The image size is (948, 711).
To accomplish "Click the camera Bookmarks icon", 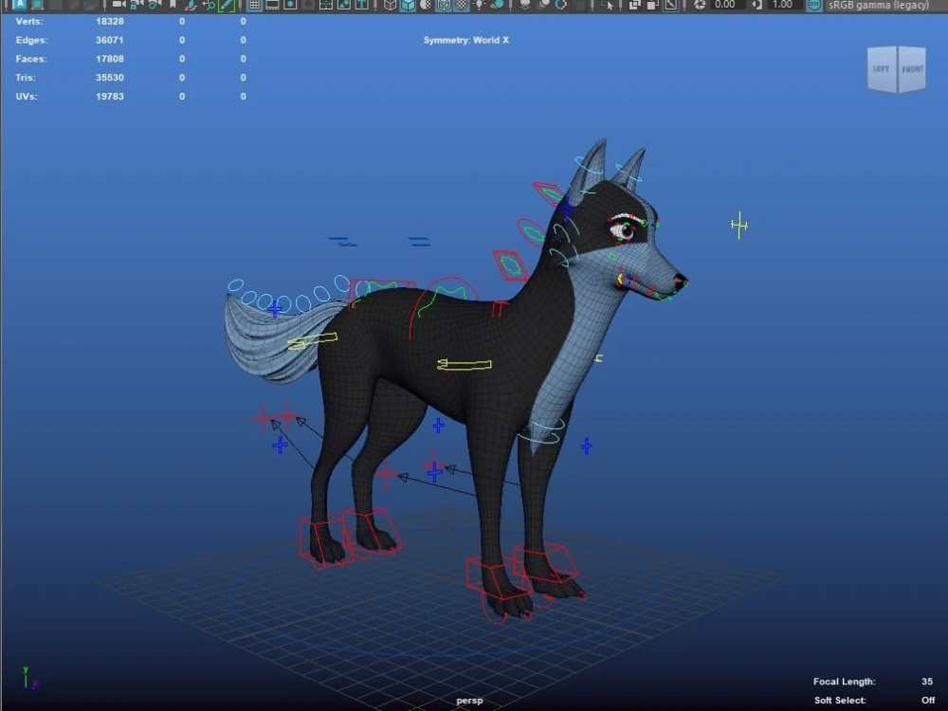I will 173,4.
